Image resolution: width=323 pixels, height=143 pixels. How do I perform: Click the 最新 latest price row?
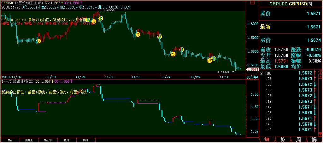pos(291,27)
